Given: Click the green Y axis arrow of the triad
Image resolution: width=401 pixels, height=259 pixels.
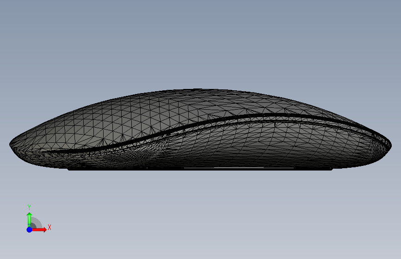Looking at the screenshot, I should tap(29, 219).
